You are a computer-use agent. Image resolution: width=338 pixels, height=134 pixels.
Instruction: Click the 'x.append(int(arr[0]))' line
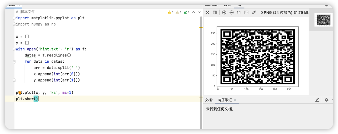click(x=57, y=74)
